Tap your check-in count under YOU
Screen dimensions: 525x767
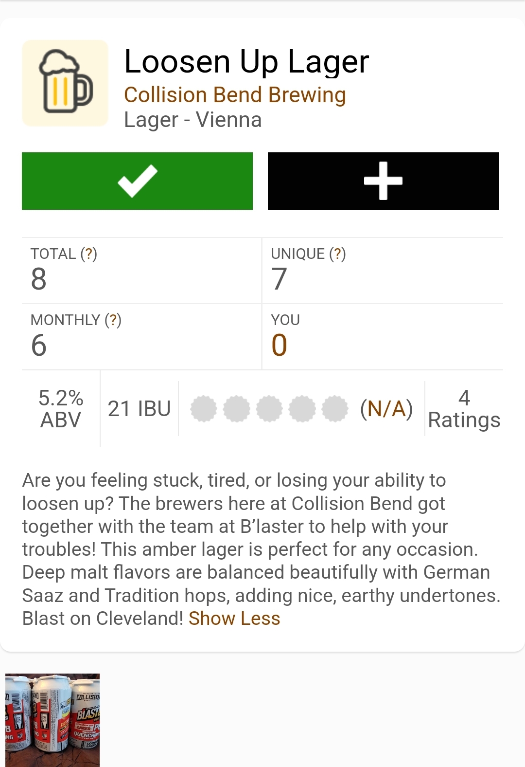[280, 345]
